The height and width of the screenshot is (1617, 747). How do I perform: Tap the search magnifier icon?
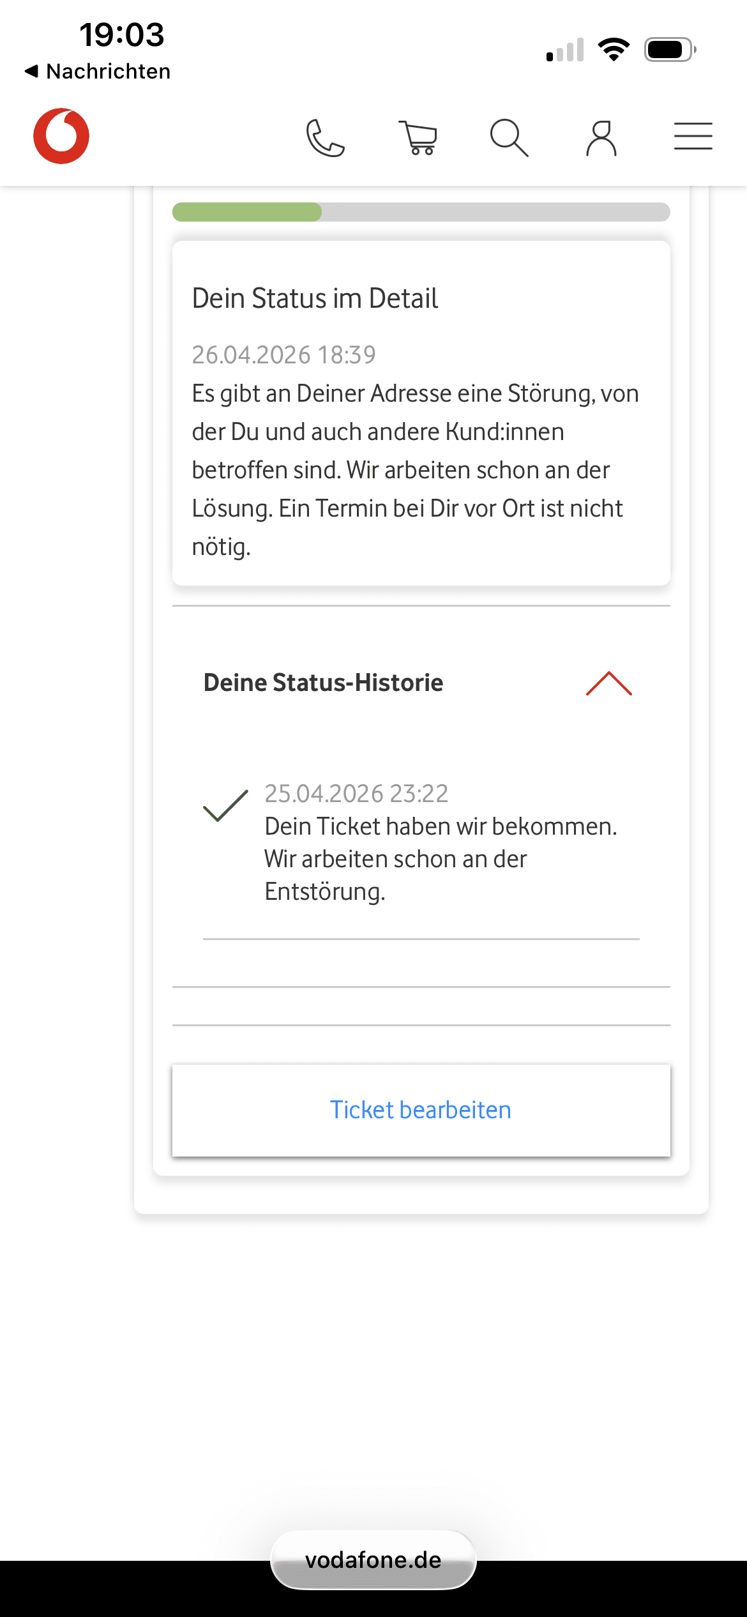pos(509,137)
